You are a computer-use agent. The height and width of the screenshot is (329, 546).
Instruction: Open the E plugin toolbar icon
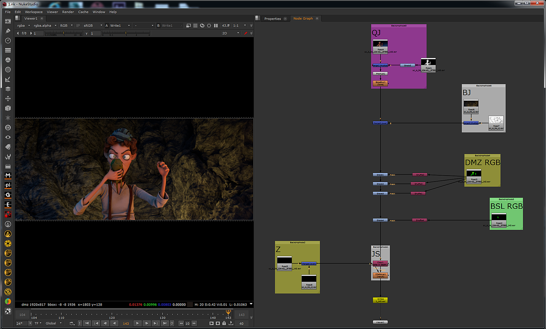(x=8, y=205)
